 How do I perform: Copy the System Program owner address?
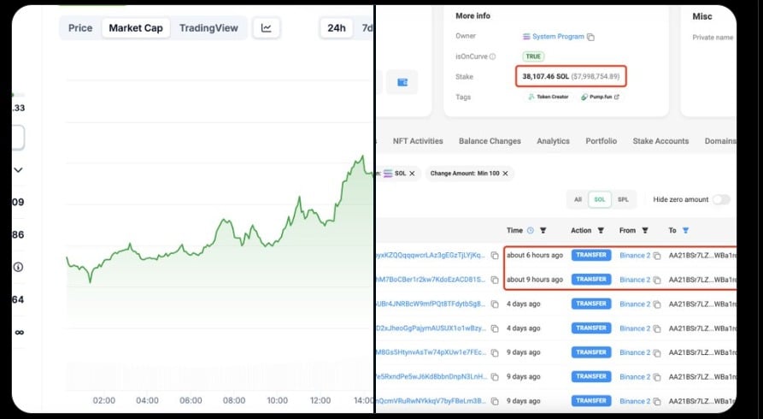coord(591,37)
